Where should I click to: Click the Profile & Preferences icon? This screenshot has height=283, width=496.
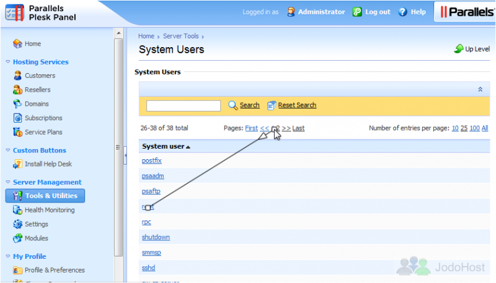pyautogui.click(x=17, y=271)
